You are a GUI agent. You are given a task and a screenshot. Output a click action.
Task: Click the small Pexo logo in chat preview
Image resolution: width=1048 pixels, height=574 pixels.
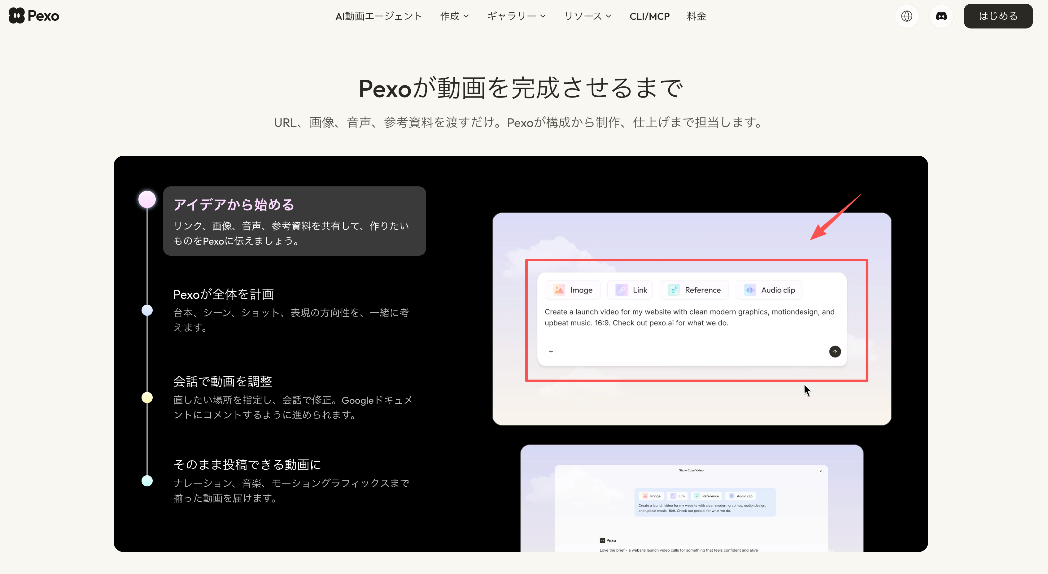[x=607, y=541]
